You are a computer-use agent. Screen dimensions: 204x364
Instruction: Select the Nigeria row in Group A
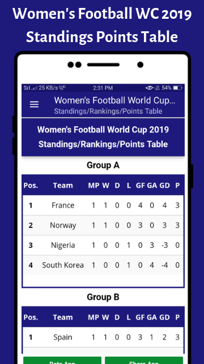(x=103, y=245)
